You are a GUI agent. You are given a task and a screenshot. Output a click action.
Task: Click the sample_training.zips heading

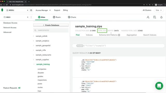[89, 26]
